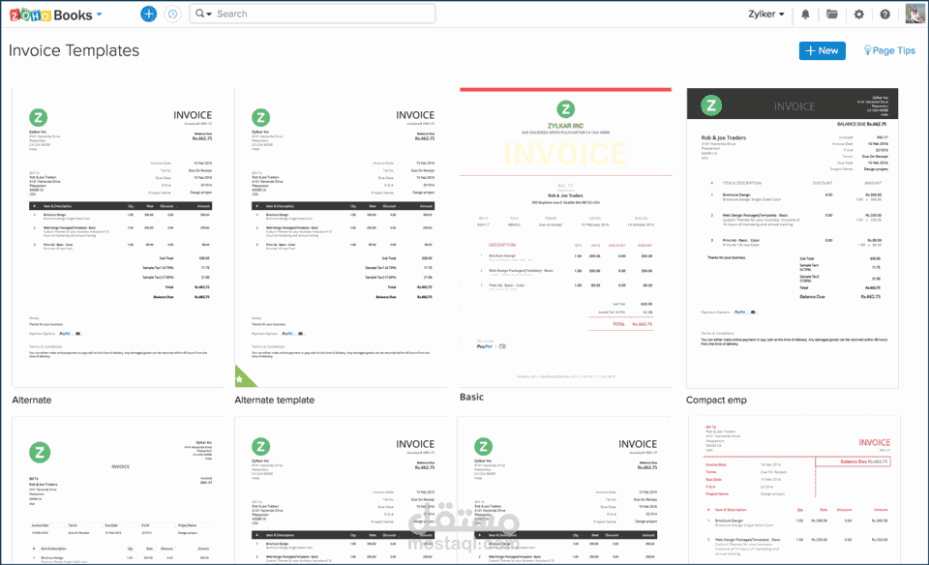Viewport: 929px width, 565px height.
Task: Open the Zylker organization dropdown
Action: click(x=766, y=14)
